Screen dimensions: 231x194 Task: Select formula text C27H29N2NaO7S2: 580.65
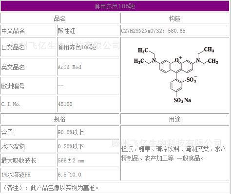(x=153, y=31)
